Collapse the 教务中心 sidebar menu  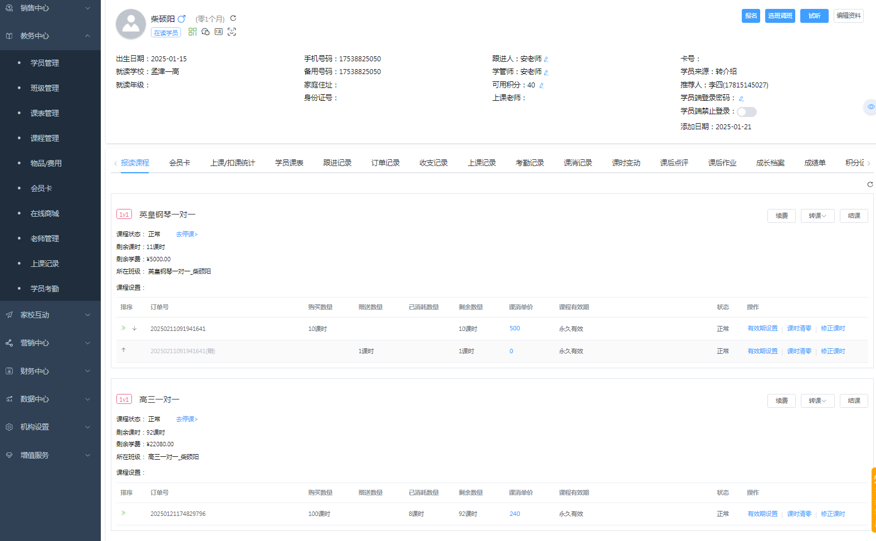click(x=50, y=36)
